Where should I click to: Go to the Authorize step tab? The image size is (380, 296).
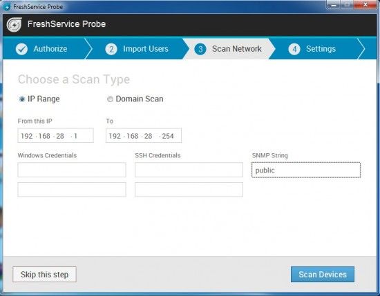48,49
